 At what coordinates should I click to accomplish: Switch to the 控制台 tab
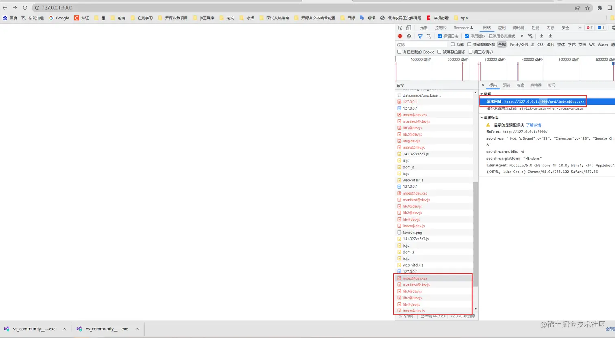coord(441,28)
